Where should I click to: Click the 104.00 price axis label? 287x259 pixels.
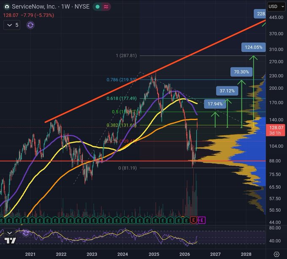pos(276,146)
